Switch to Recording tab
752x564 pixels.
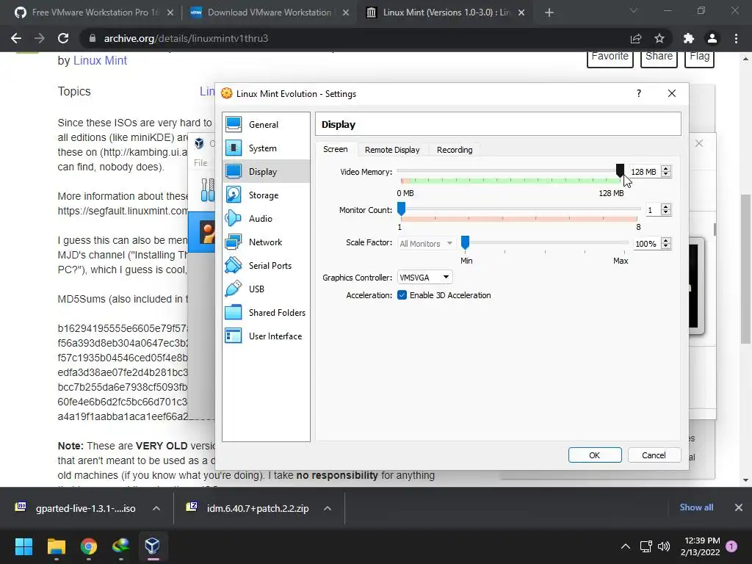click(x=455, y=150)
